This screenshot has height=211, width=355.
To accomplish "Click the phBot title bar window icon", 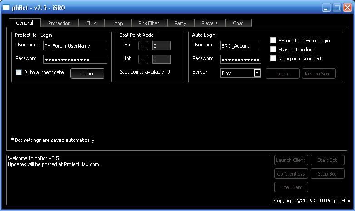I will pyautogui.click(x=5, y=7).
